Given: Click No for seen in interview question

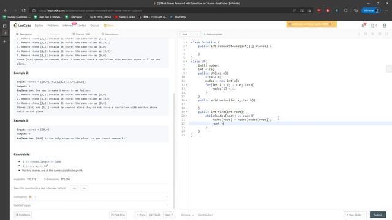Looking at the screenshot, I should pyautogui.click(x=84, y=188).
